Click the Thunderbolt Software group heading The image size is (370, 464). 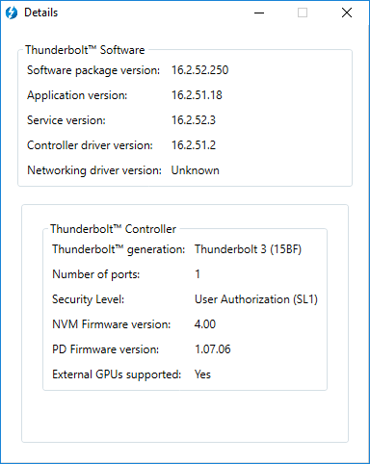[85, 50]
